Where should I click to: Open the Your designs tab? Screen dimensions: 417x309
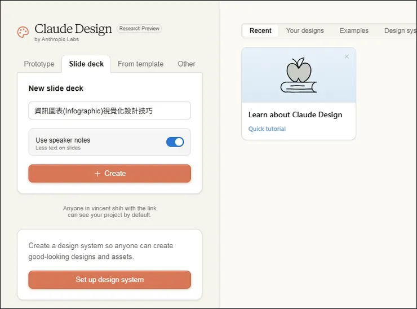coord(305,31)
